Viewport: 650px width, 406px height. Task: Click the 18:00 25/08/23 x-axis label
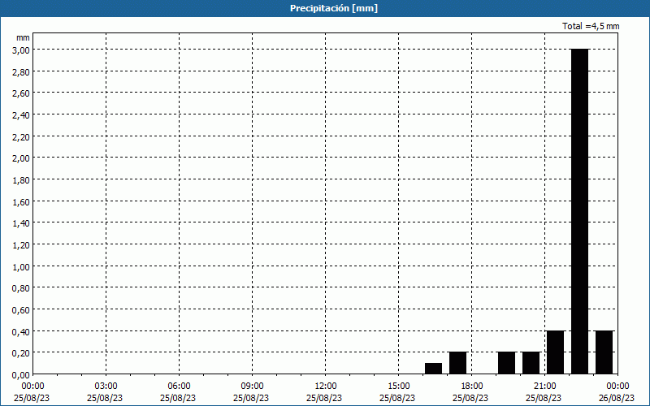471,392
